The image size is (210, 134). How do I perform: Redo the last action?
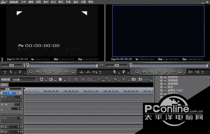pos(124,80)
